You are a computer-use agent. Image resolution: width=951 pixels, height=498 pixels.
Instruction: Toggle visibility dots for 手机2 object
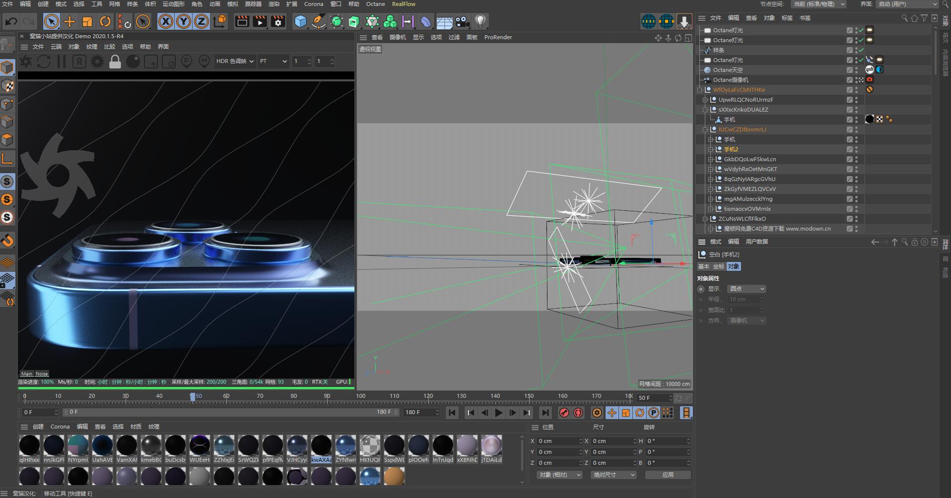(857, 149)
